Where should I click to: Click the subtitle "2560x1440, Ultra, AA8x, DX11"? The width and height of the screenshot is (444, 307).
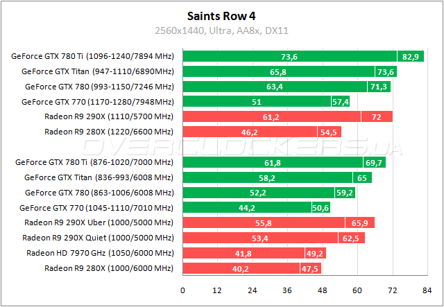point(221,30)
